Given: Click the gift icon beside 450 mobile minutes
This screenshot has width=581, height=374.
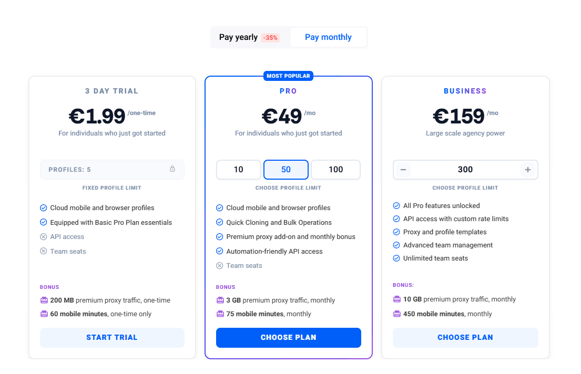Looking at the screenshot, I should click(x=397, y=314).
